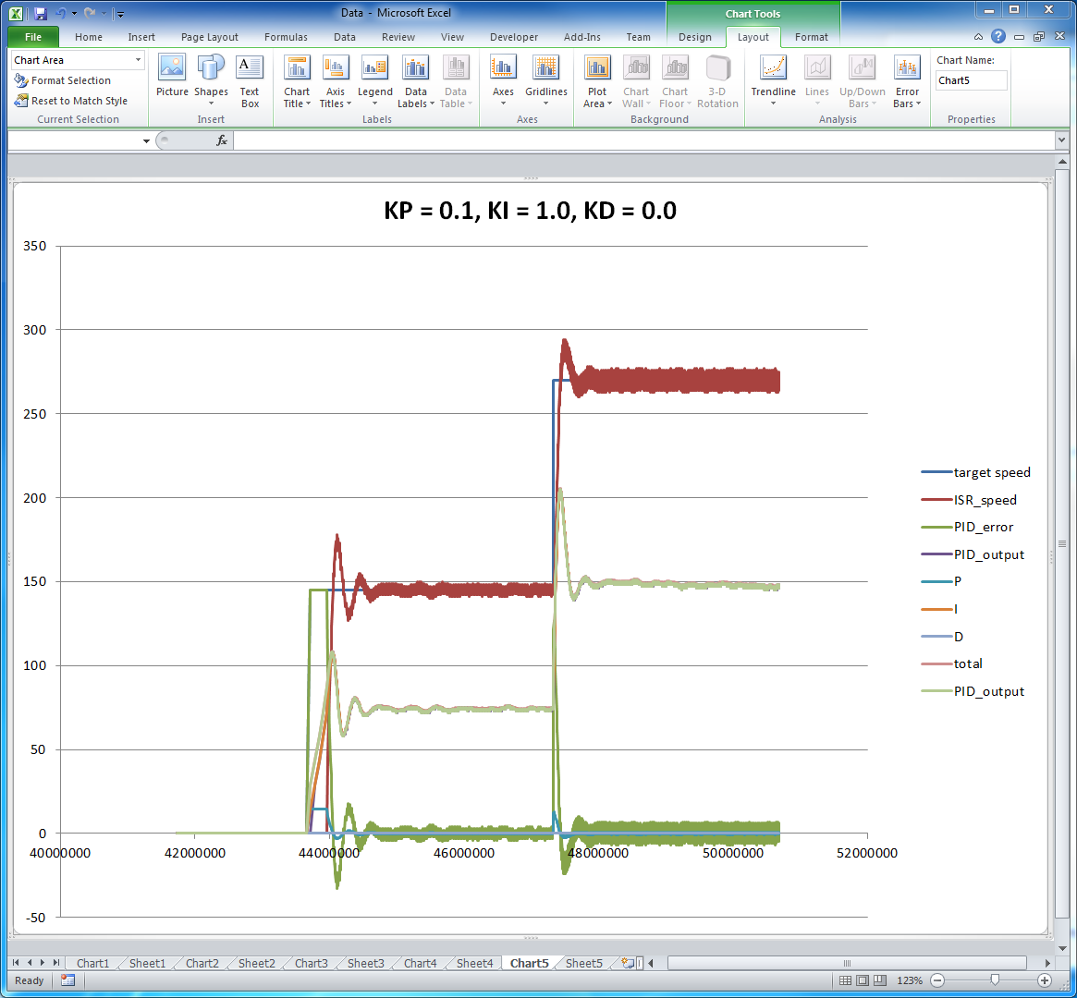1077x998 pixels.
Task: Click the zoom slider handle
Action: 995,980
